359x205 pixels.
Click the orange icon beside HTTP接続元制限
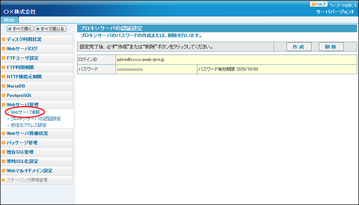click(4, 77)
